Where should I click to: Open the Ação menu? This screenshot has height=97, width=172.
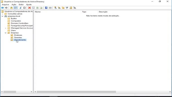pos(14,5)
